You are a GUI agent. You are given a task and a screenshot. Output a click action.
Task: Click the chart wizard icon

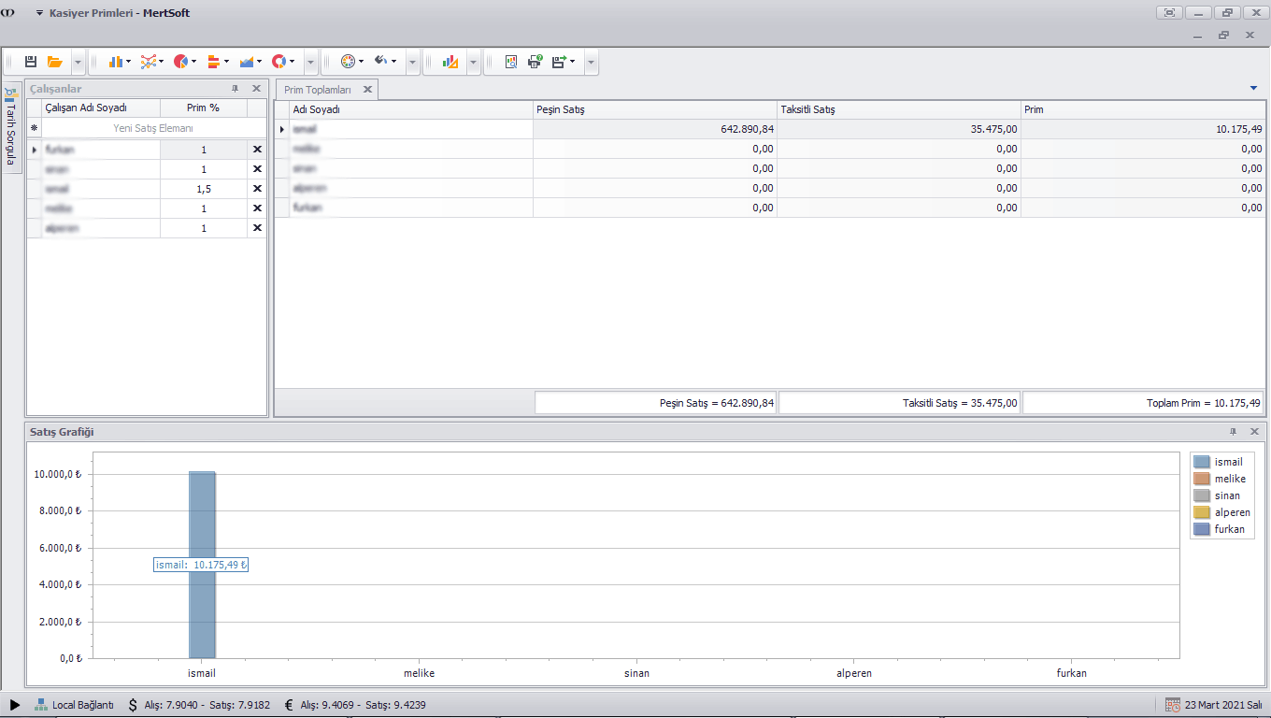pos(450,62)
